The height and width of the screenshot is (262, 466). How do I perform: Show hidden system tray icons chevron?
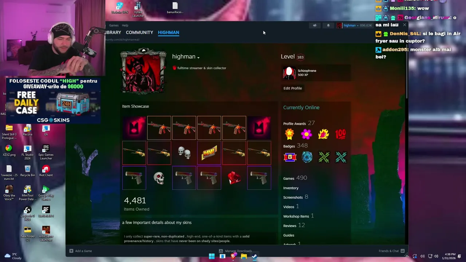coord(407,256)
